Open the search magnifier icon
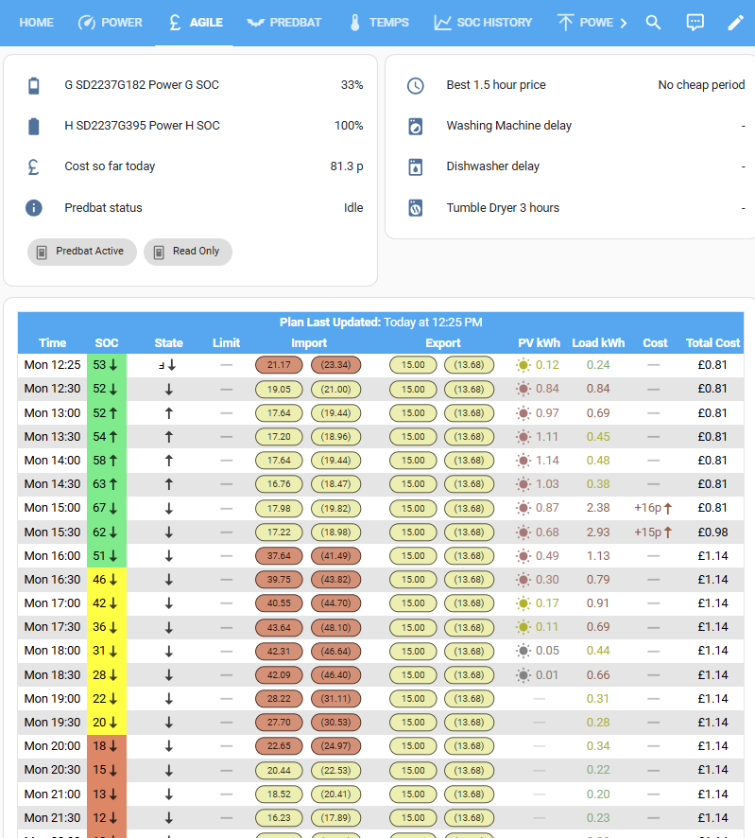This screenshot has width=755, height=838. (x=653, y=23)
